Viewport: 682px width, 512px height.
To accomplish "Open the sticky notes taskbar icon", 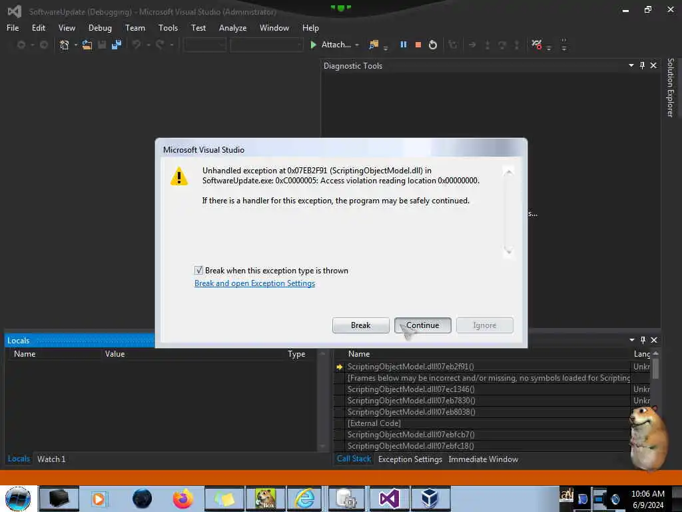I will coord(224,499).
